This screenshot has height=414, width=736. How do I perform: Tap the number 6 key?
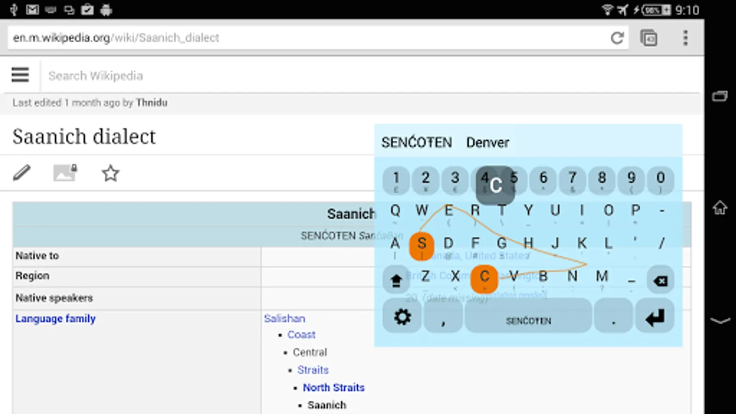click(543, 180)
